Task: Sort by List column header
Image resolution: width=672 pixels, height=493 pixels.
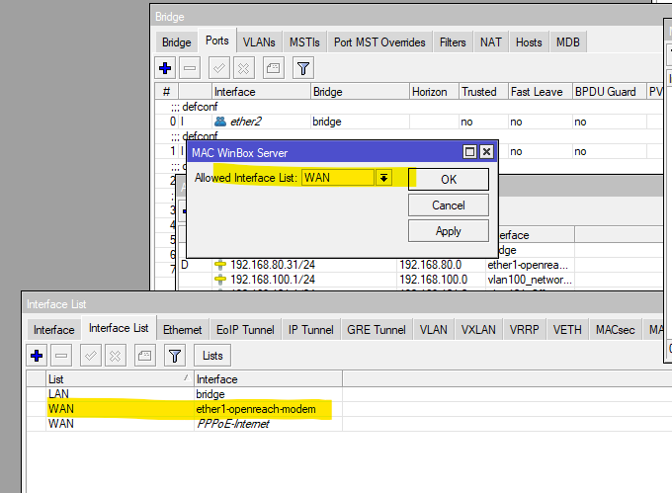Action: pos(120,379)
